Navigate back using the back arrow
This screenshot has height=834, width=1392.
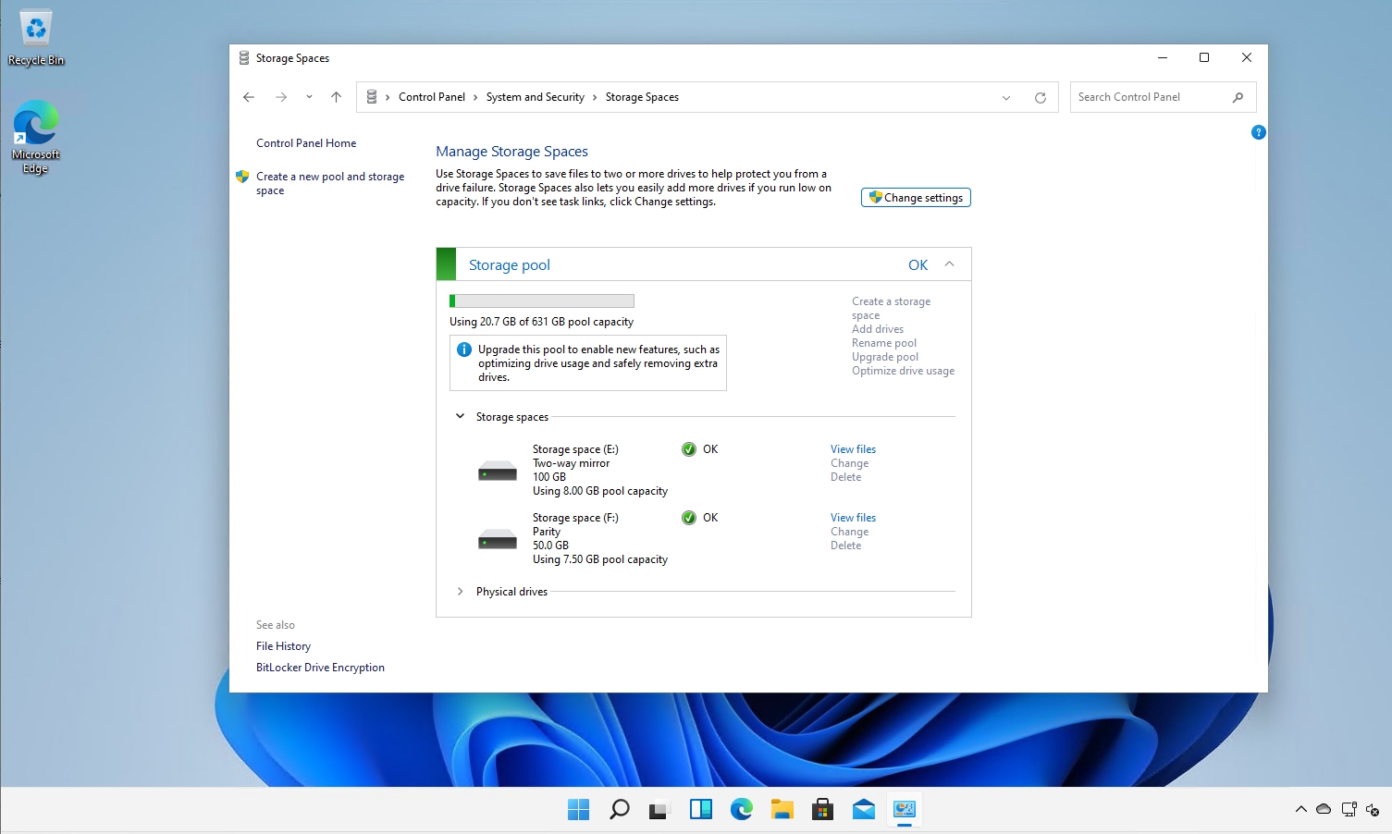(248, 96)
